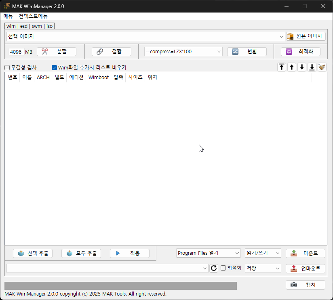333x300 pixels.
Task: Clear the list with the broom icon
Action: coord(322,67)
